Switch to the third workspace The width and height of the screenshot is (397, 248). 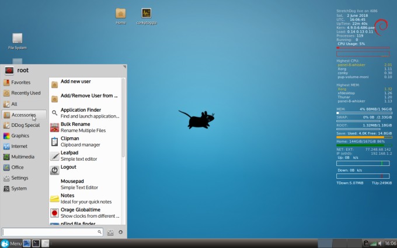point(354,243)
